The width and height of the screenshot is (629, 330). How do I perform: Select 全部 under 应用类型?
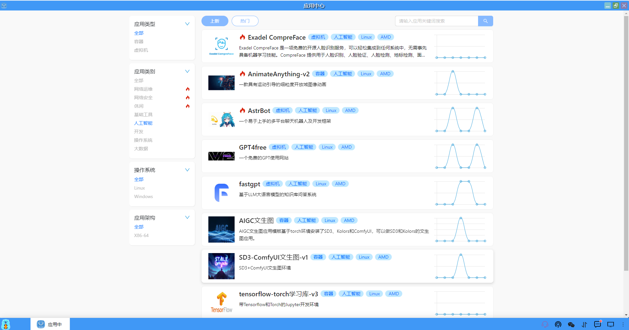click(x=139, y=33)
